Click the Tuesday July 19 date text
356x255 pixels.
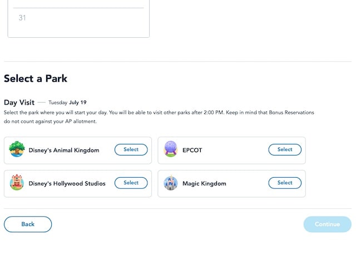coord(67,102)
